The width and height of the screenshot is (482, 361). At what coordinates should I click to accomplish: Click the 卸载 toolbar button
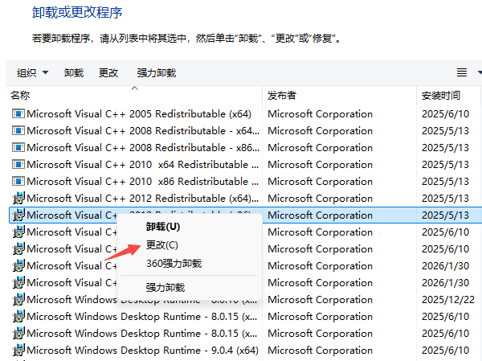pyautogui.click(x=74, y=73)
